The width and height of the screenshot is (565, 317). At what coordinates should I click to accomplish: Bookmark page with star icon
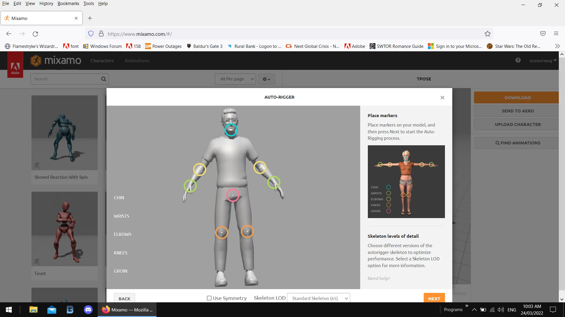[488, 34]
